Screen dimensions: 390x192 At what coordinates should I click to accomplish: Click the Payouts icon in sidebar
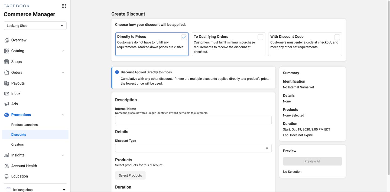(x=7, y=83)
